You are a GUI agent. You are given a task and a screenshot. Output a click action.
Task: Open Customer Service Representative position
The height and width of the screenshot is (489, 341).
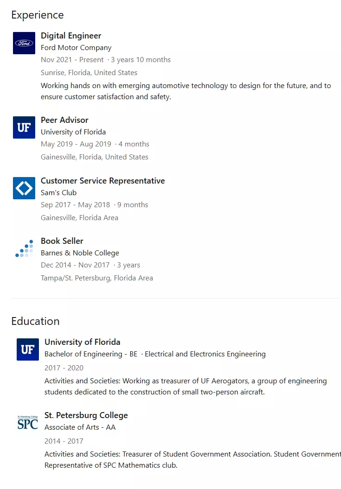[103, 181]
